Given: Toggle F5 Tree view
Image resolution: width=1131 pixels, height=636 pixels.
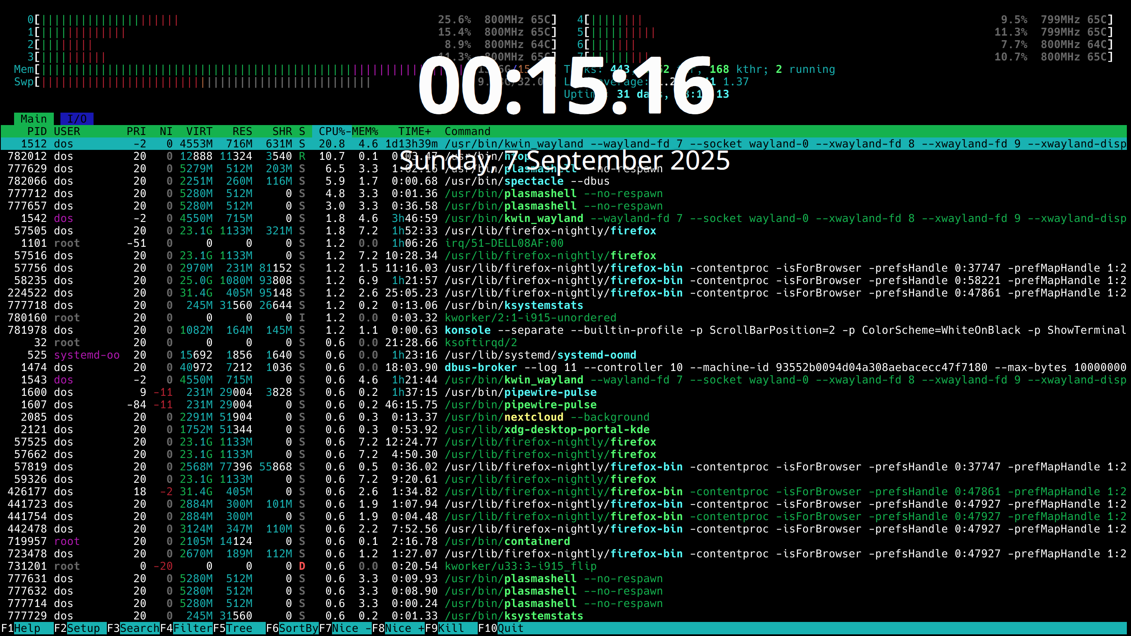Looking at the screenshot, I should (239, 628).
